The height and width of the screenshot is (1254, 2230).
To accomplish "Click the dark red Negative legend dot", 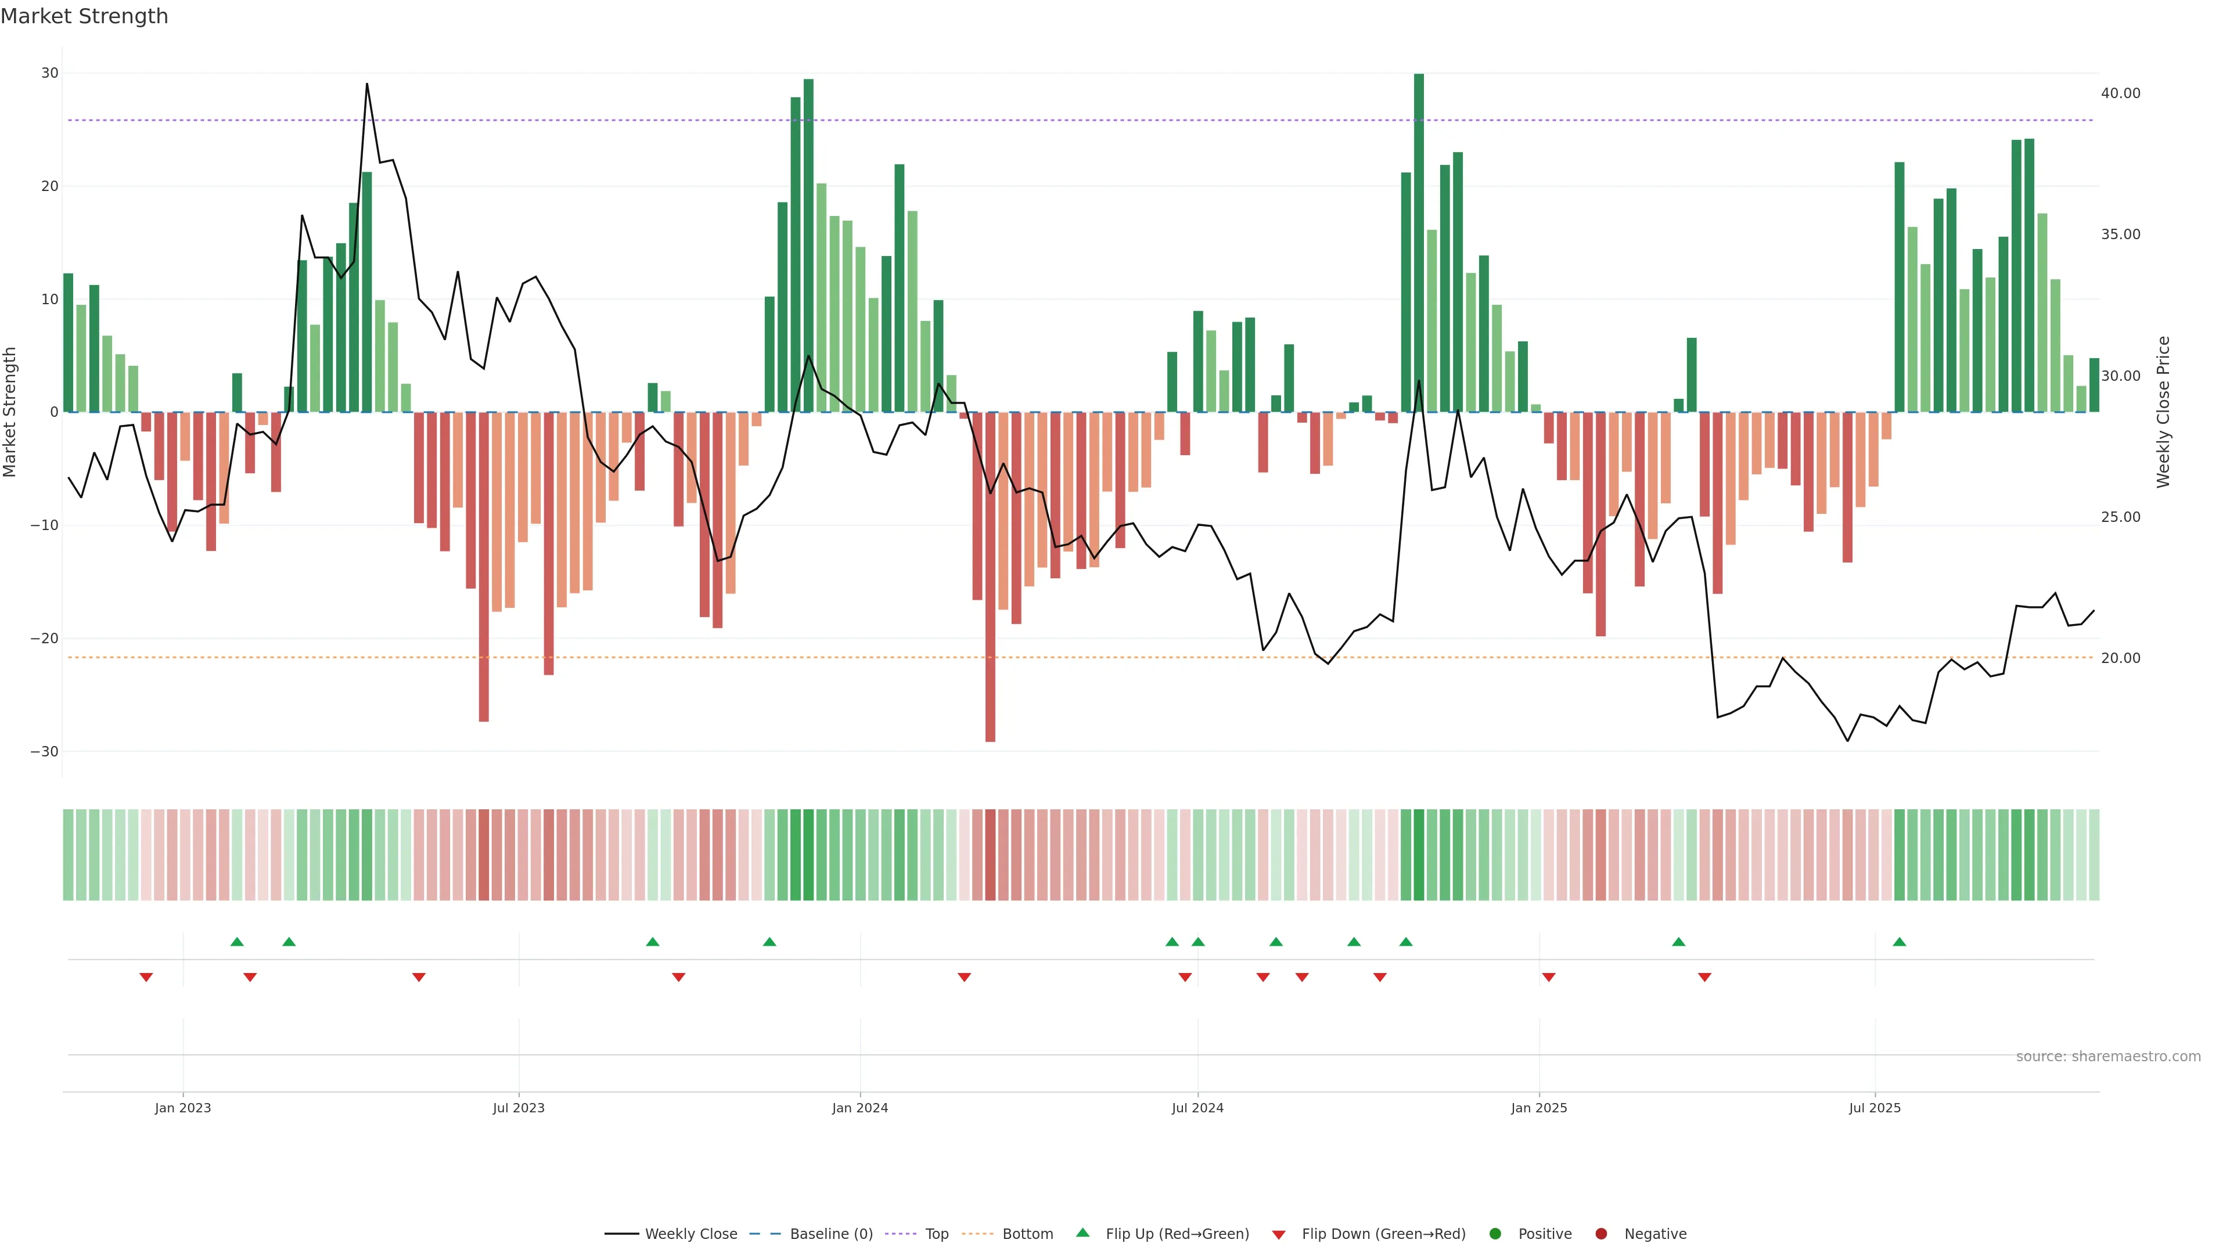I will (x=1600, y=1234).
